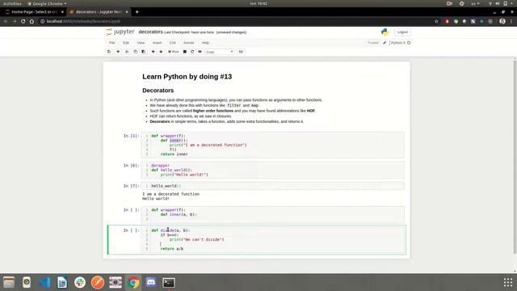Click into the first code cell defining wrapper
Viewport: 517px width, 291px height.
273,145
